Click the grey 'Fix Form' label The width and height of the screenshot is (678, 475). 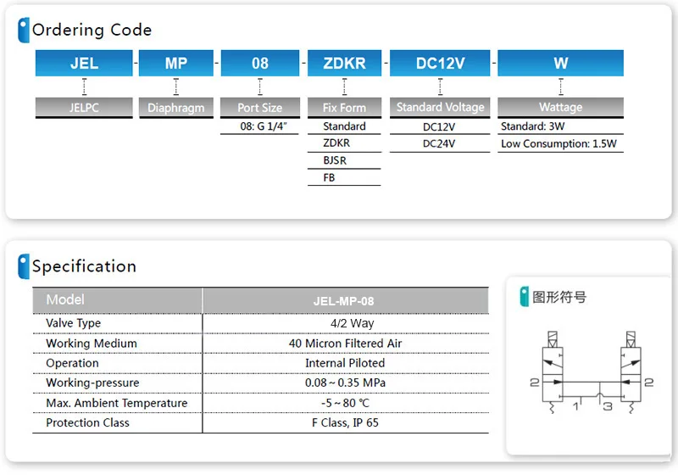coord(344,107)
